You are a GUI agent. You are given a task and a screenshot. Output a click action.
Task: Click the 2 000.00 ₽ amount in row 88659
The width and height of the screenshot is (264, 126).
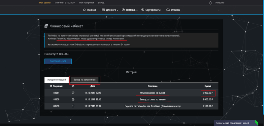[x=208, y=99]
